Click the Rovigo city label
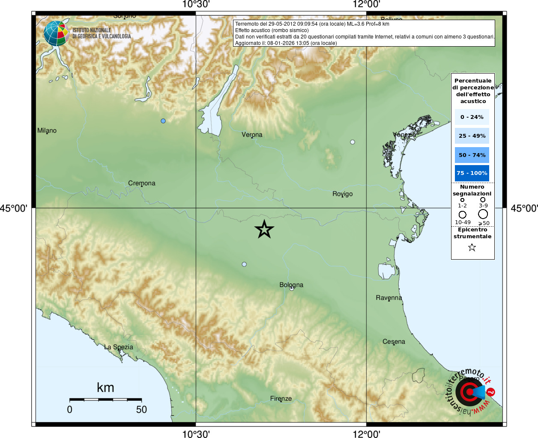This screenshot has width=538, height=438. pos(343,194)
